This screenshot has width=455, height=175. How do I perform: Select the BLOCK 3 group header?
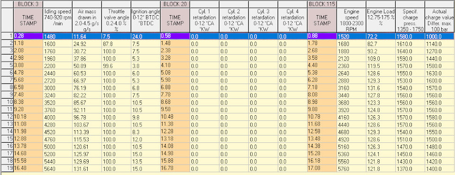click(28, 4)
